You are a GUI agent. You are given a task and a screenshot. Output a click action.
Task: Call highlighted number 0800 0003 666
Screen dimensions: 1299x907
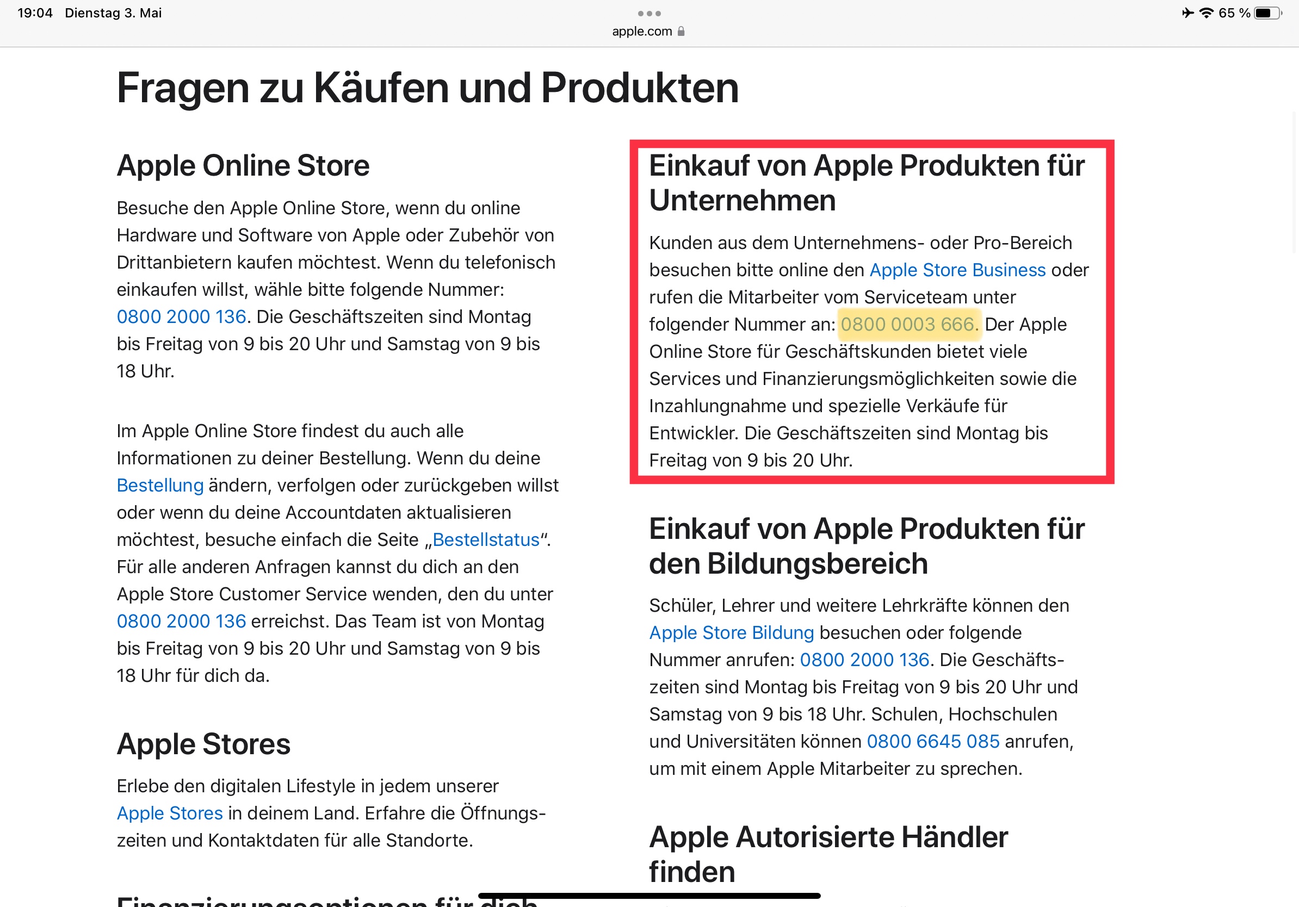tap(907, 324)
